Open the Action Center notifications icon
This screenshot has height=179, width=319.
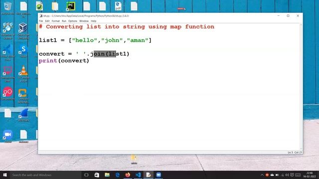pyautogui.click(x=292, y=175)
